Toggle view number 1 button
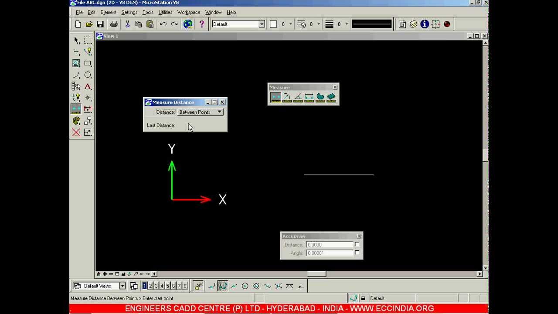This screenshot has width=558, height=314. pyautogui.click(x=144, y=286)
